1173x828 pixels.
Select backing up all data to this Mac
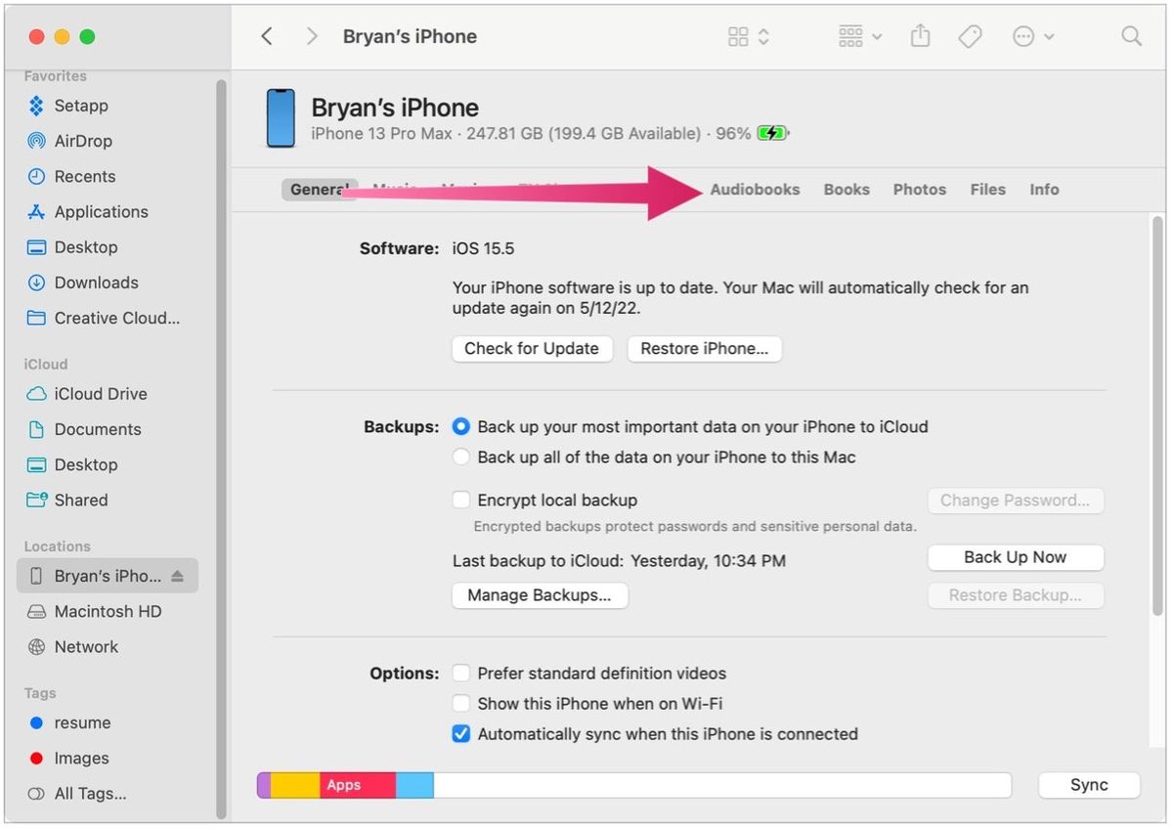(460, 457)
